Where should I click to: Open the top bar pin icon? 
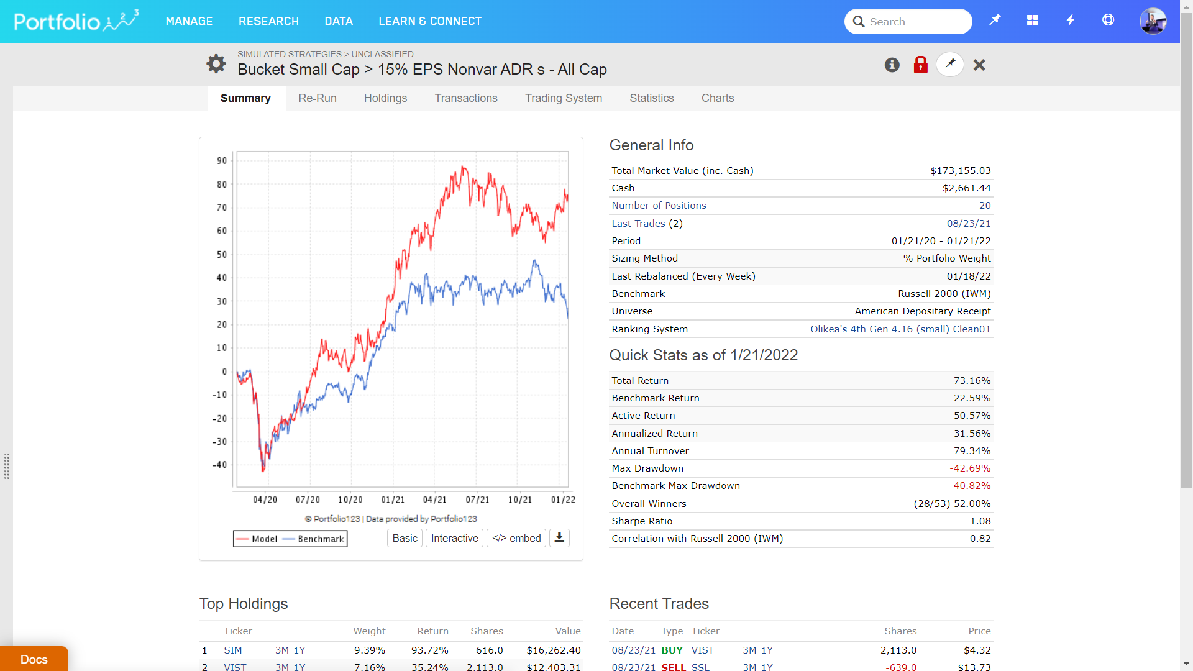(995, 21)
